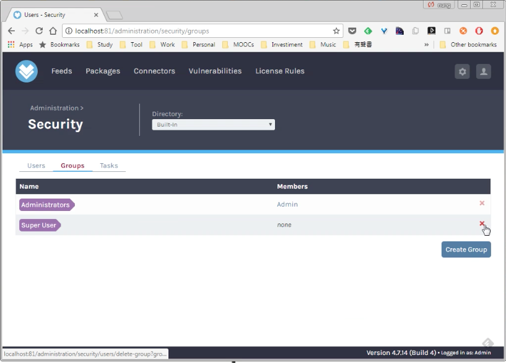Open the Vulnerabilities menu
The width and height of the screenshot is (506, 363).
[x=215, y=71]
